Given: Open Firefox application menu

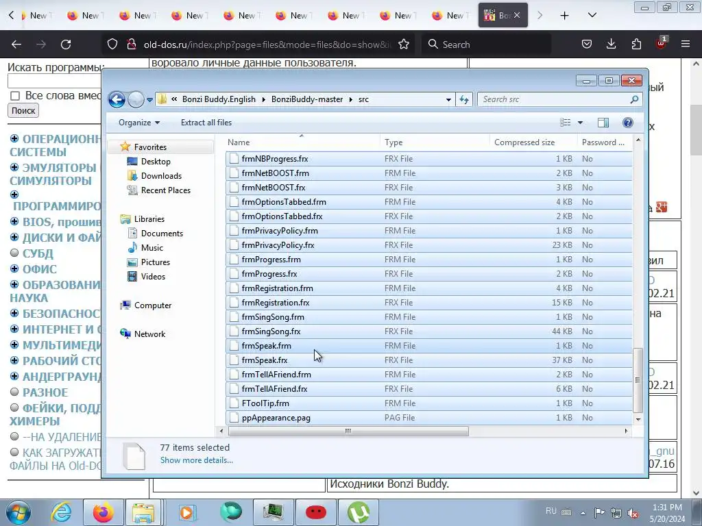Looking at the screenshot, I should tap(686, 44).
